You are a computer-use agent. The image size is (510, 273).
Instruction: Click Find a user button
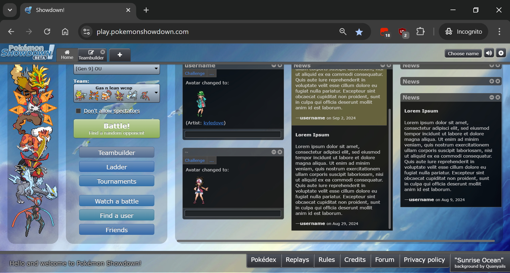[117, 215]
